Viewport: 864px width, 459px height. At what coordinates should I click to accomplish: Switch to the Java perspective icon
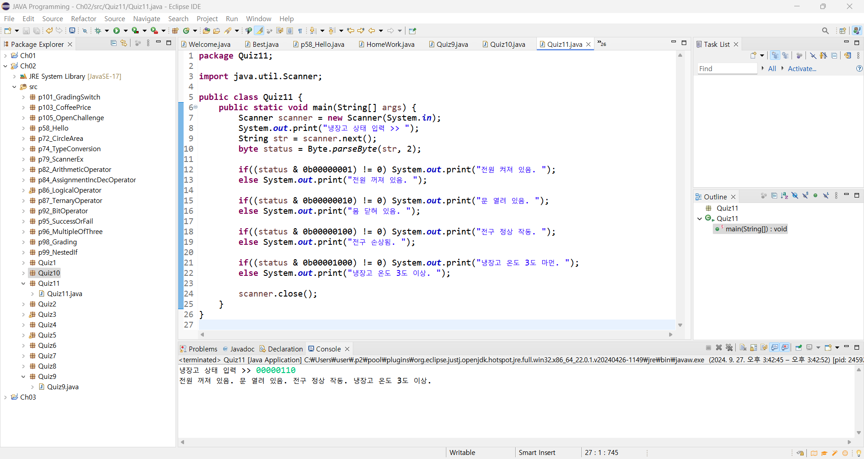click(857, 31)
